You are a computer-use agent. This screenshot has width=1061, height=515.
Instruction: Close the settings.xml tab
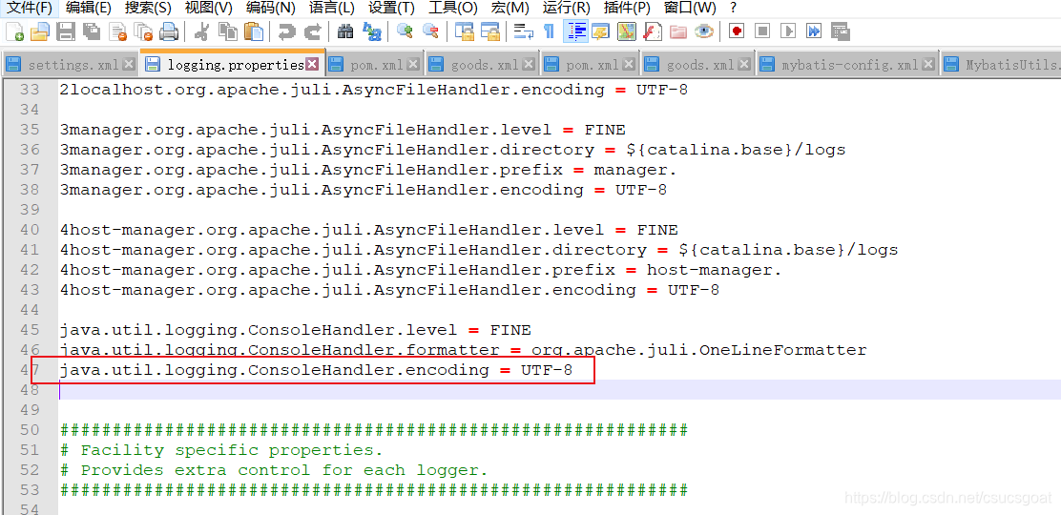(x=129, y=65)
